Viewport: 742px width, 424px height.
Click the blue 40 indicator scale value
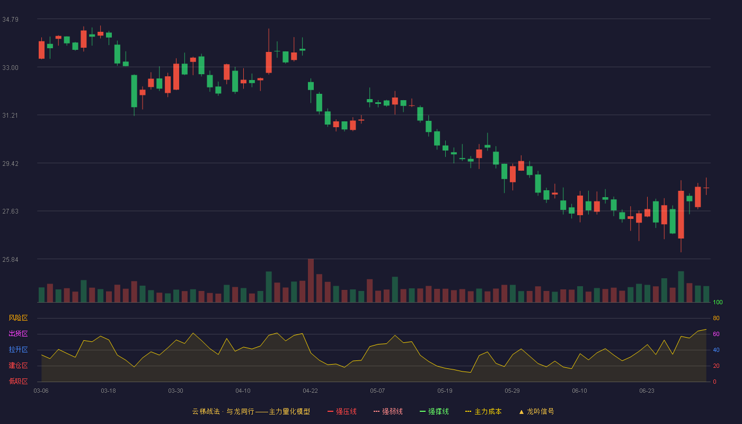(x=716, y=350)
